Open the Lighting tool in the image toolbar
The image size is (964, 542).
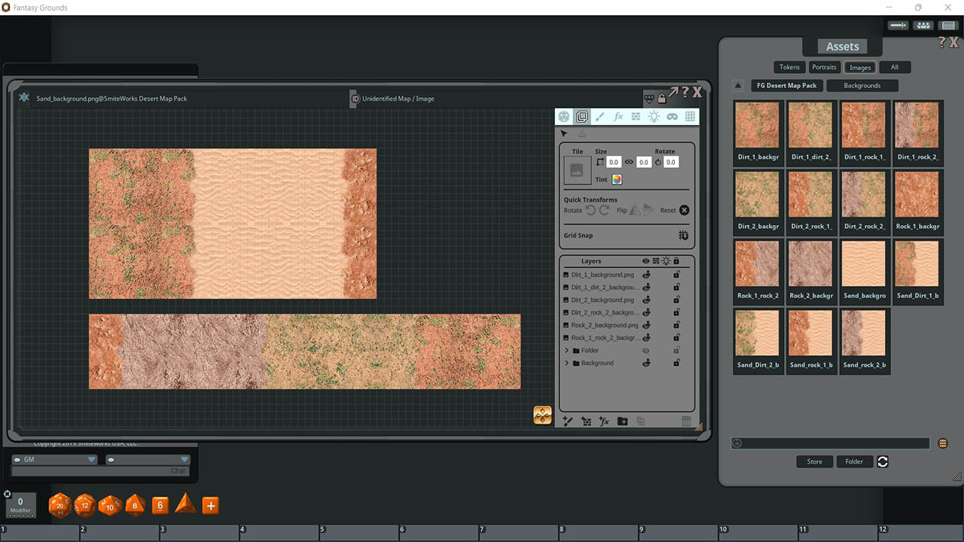coord(654,116)
